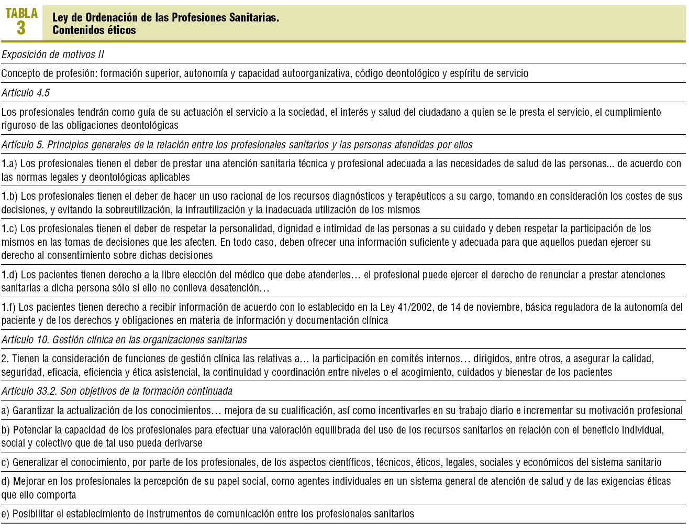This screenshot has height=530, width=689.
Task: Click the row starting 'Los profesionales tendrán como guía'
Action: pos(331,118)
